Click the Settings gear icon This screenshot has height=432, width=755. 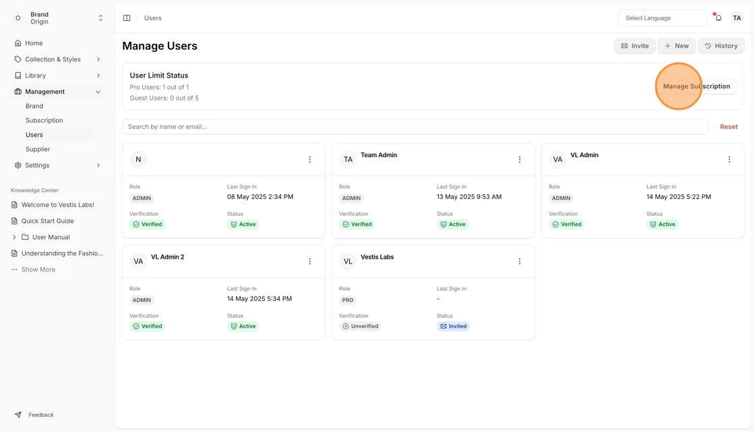(x=18, y=165)
